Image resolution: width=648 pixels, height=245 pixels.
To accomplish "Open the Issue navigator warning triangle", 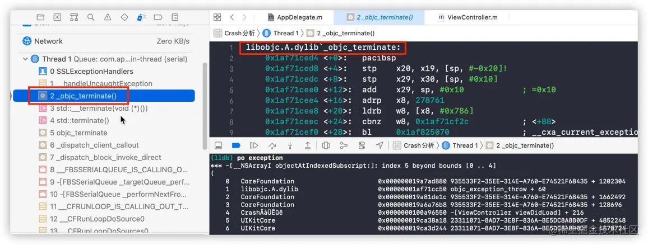I will 108,17.
